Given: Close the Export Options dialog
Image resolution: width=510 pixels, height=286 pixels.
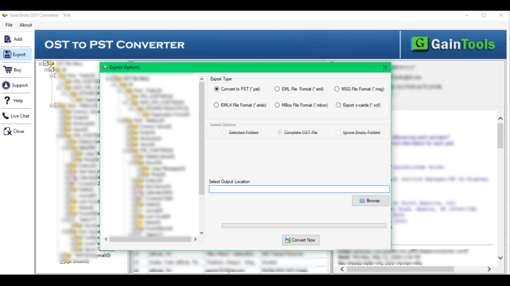Looking at the screenshot, I should pos(385,67).
